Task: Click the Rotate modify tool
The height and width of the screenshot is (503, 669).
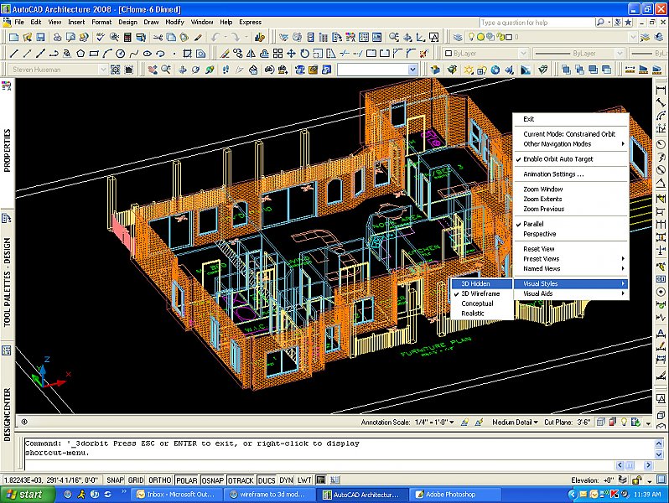Action: coord(304,54)
